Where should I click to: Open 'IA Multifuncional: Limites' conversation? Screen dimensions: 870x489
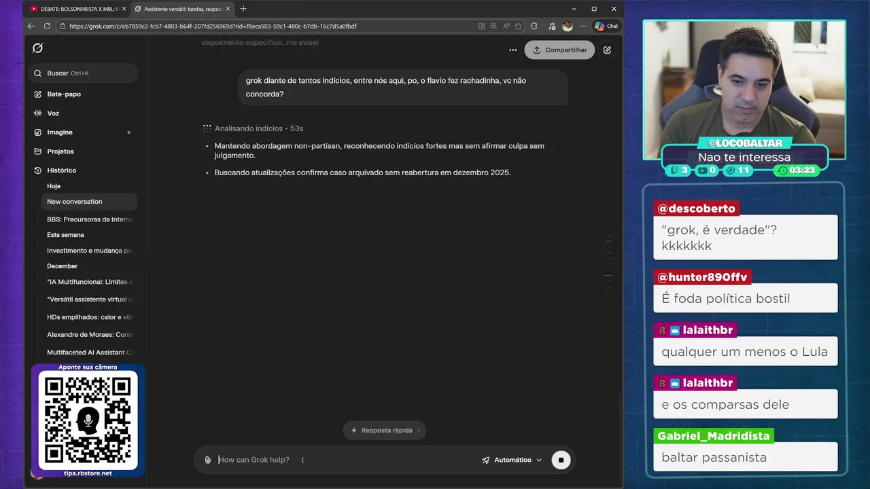click(89, 282)
